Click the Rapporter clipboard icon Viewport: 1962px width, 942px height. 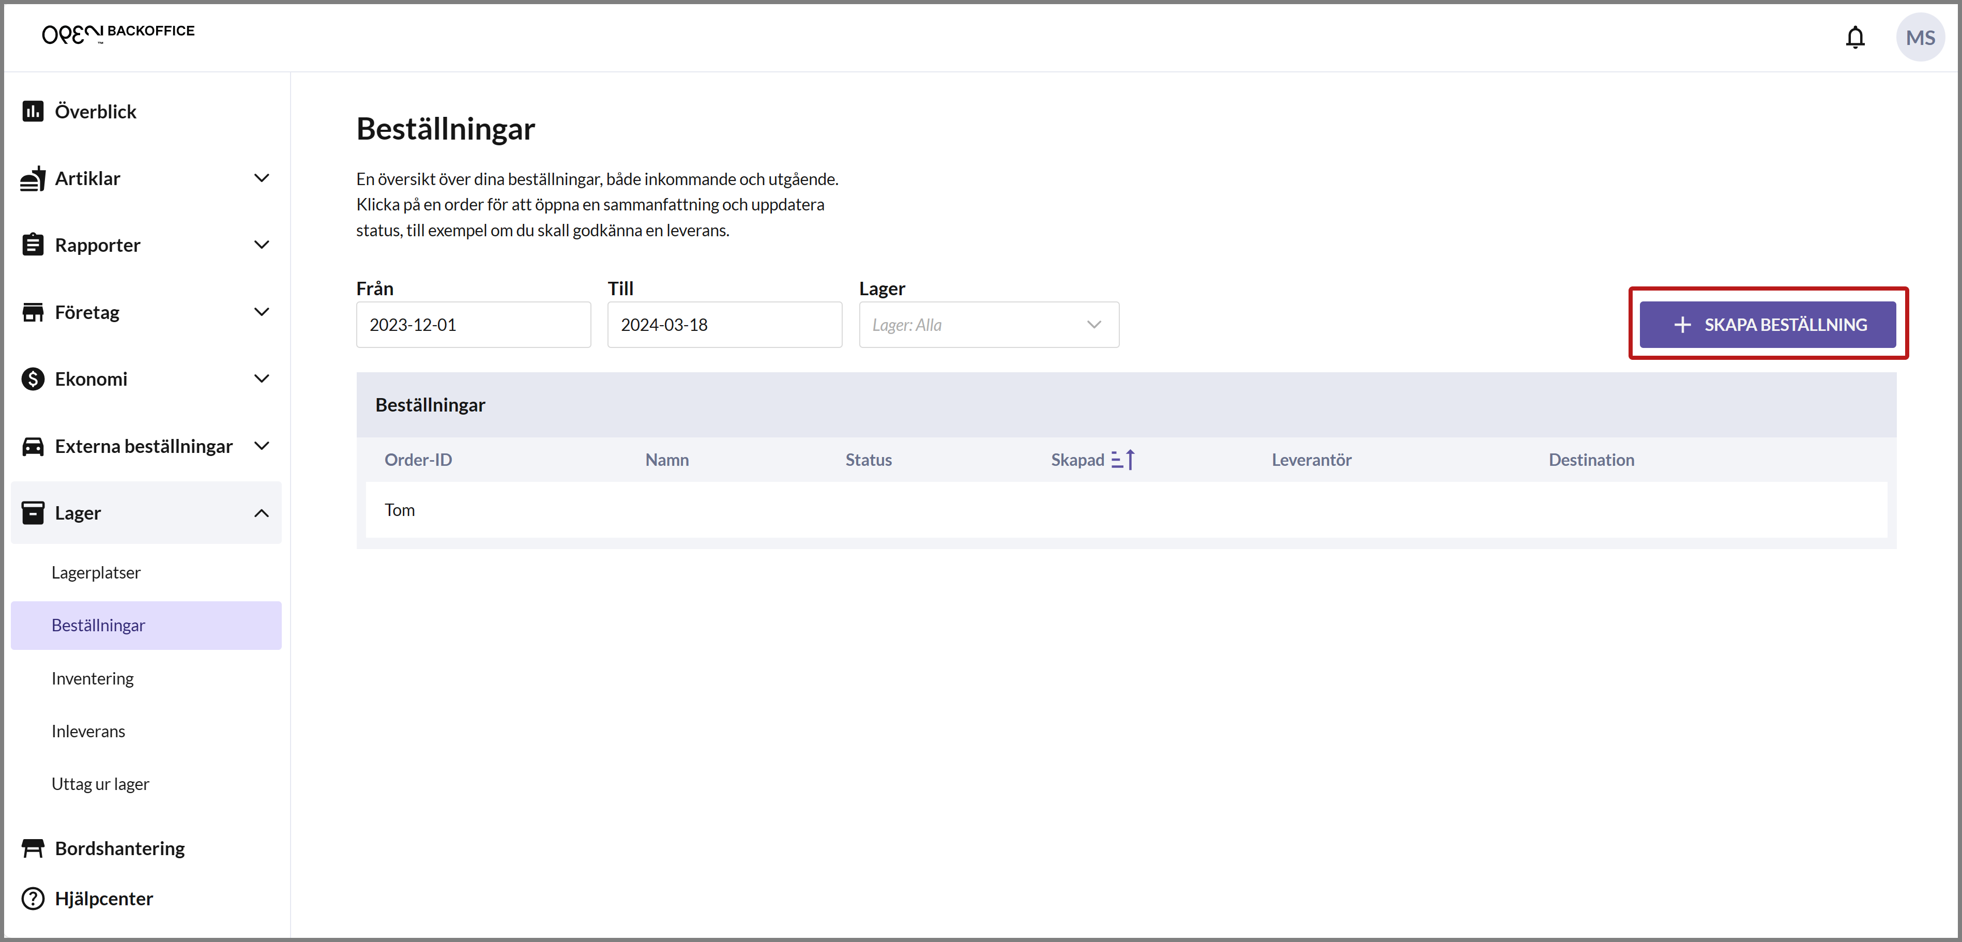(x=33, y=245)
